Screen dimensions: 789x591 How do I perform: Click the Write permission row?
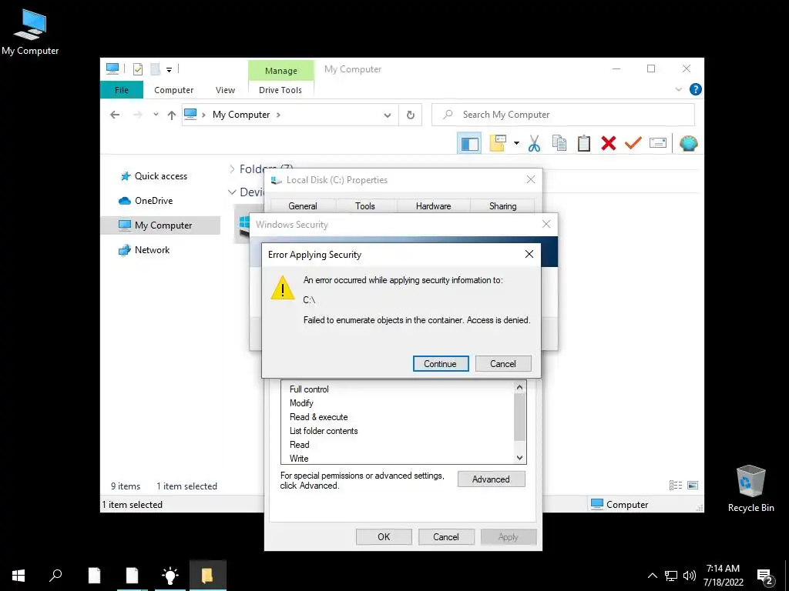pos(398,459)
